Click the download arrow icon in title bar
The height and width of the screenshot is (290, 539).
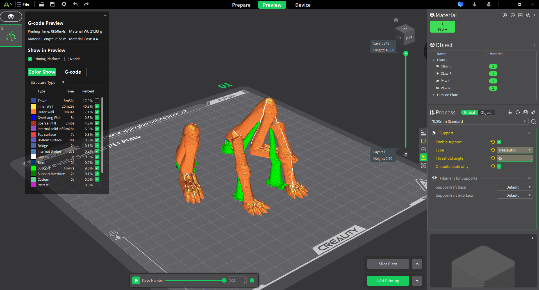[475, 4]
